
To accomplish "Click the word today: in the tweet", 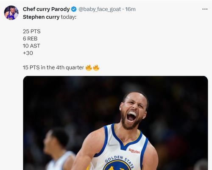I will pos(69,17).
